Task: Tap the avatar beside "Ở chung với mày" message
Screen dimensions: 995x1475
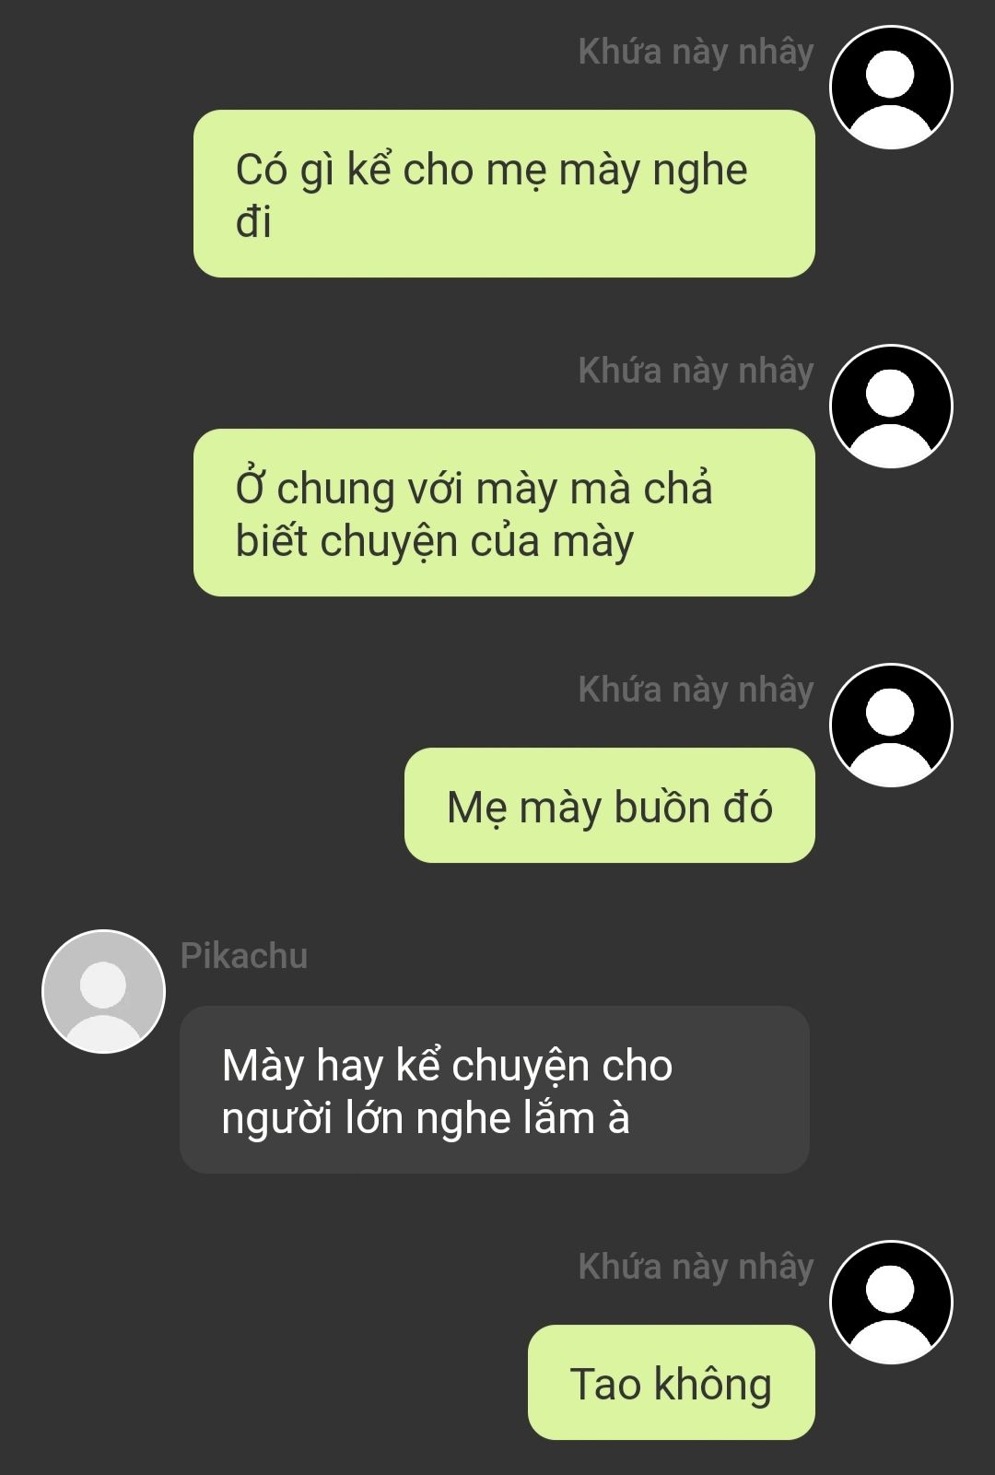Action: 891,407
